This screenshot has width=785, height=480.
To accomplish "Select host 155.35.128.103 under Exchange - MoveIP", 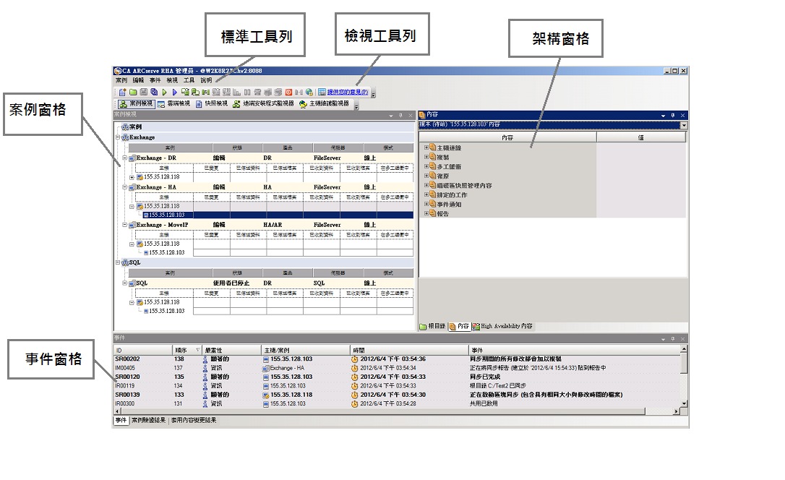I will (x=164, y=253).
